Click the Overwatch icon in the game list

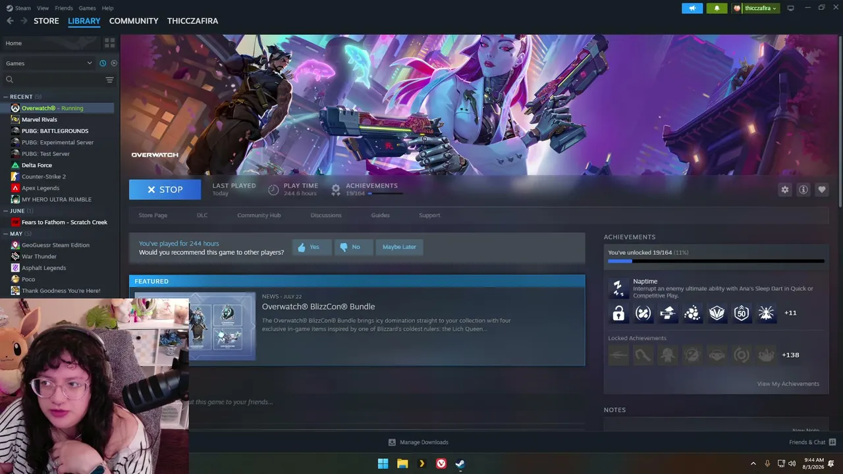(x=15, y=108)
